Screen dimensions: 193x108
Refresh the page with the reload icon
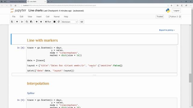pos(11,5)
